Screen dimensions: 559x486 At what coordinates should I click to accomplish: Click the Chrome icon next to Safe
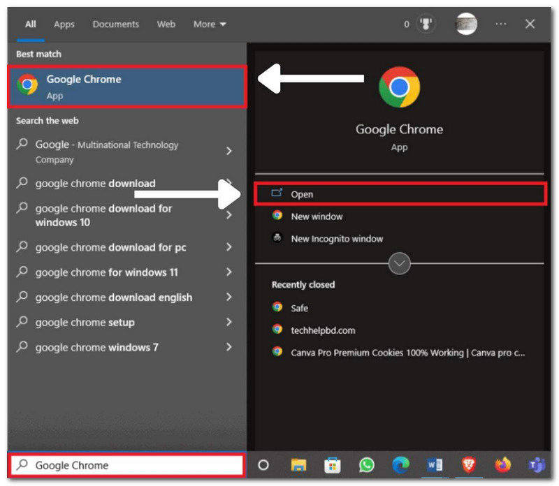click(277, 307)
